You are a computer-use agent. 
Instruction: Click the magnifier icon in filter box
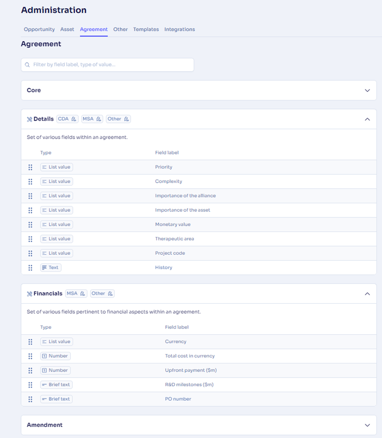pyautogui.click(x=27, y=65)
